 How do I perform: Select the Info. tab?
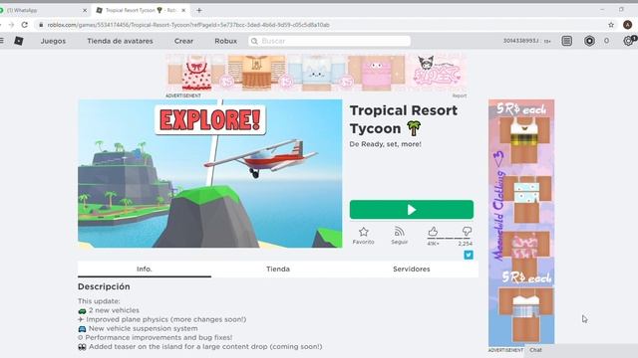[x=145, y=269]
